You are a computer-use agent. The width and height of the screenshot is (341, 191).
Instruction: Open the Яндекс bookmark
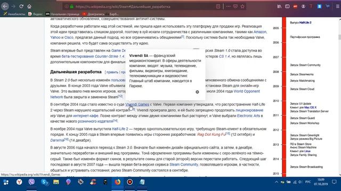point(36,14)
